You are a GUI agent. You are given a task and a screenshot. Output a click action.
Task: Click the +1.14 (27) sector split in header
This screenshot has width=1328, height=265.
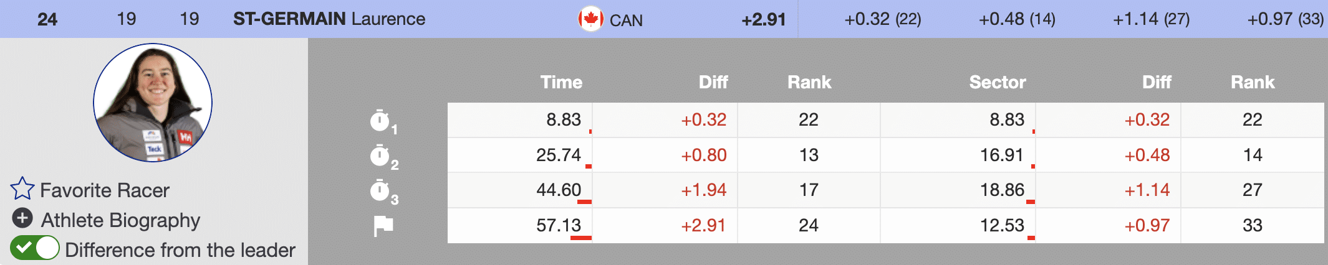click(x=1151, y=19)
